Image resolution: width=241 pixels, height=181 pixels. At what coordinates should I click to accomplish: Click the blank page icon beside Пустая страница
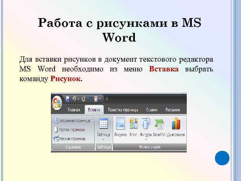pos(56,130)
